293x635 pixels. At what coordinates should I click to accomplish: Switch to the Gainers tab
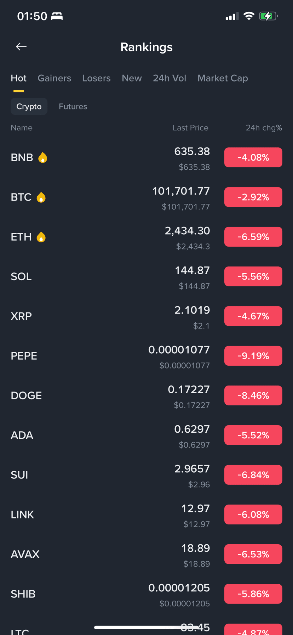[x=54, y=78]
